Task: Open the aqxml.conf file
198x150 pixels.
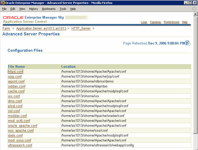Action: 16,81
